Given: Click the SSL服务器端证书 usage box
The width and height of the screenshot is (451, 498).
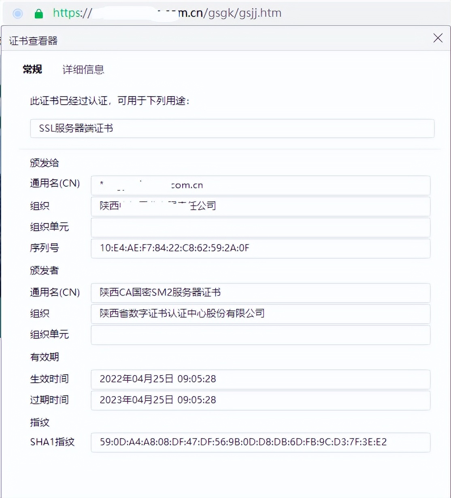Looking at the screenshot, I should coord(231,129).
